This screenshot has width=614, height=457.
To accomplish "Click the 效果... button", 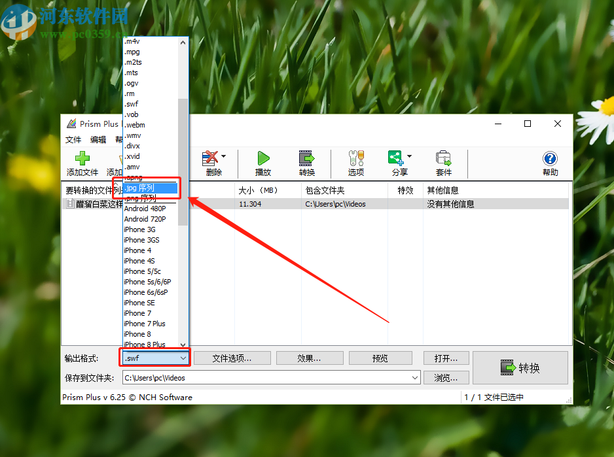I will (x=310, y=358).
